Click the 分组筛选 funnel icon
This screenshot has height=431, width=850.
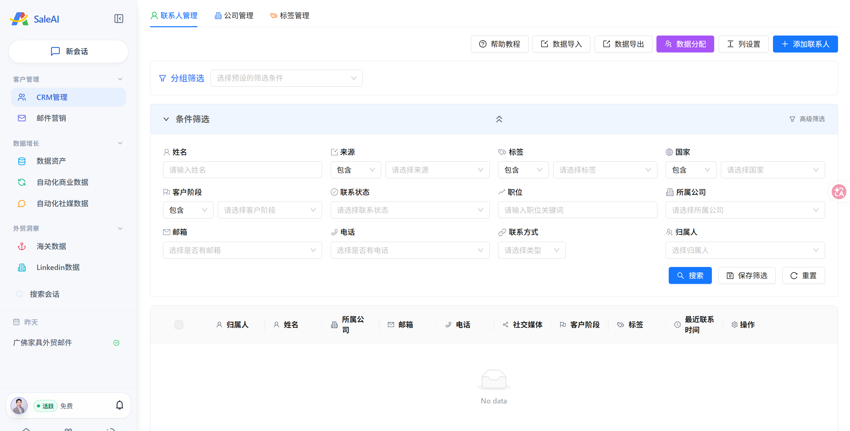162,78
